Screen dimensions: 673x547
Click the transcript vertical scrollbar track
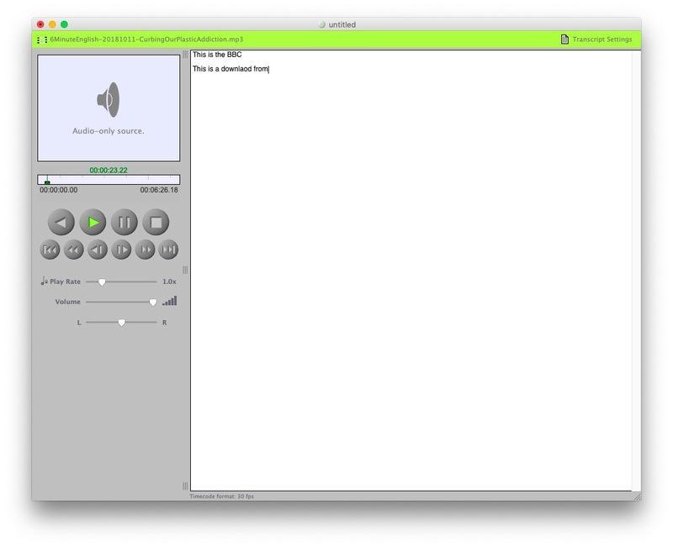tap(636, 271)
